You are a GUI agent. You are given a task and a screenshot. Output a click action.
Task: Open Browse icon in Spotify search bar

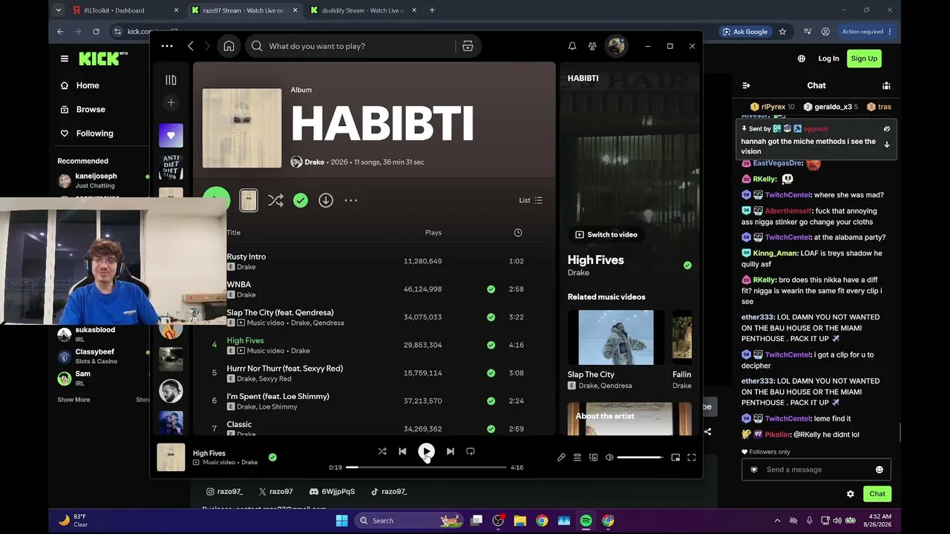(468, 46)
